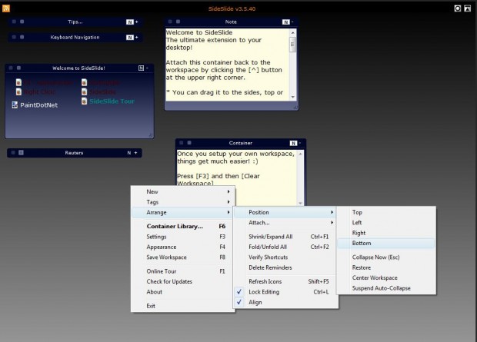
Task: Choose Save Workspace
Action: [183, 257]
